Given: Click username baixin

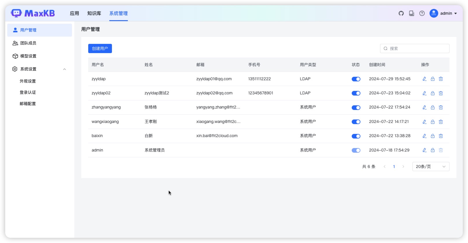Looking at the screenshot, I should coord(97,136).
